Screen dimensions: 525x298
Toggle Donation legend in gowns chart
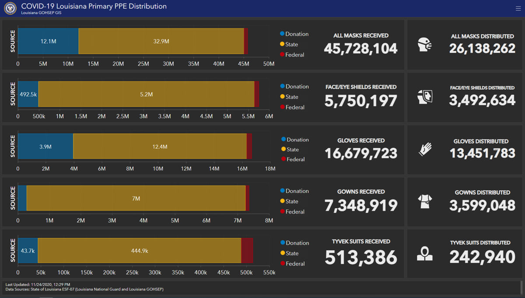click(294, 191)
